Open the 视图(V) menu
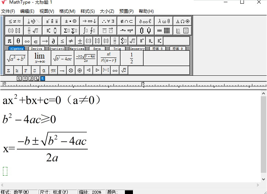Screen dimensions: 267x194 [47, 11]
